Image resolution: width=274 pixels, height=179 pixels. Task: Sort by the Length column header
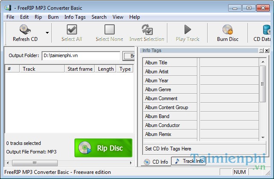point(106,69)
